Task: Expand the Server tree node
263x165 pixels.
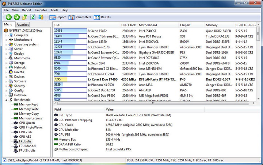Action: tap(6, 49)
